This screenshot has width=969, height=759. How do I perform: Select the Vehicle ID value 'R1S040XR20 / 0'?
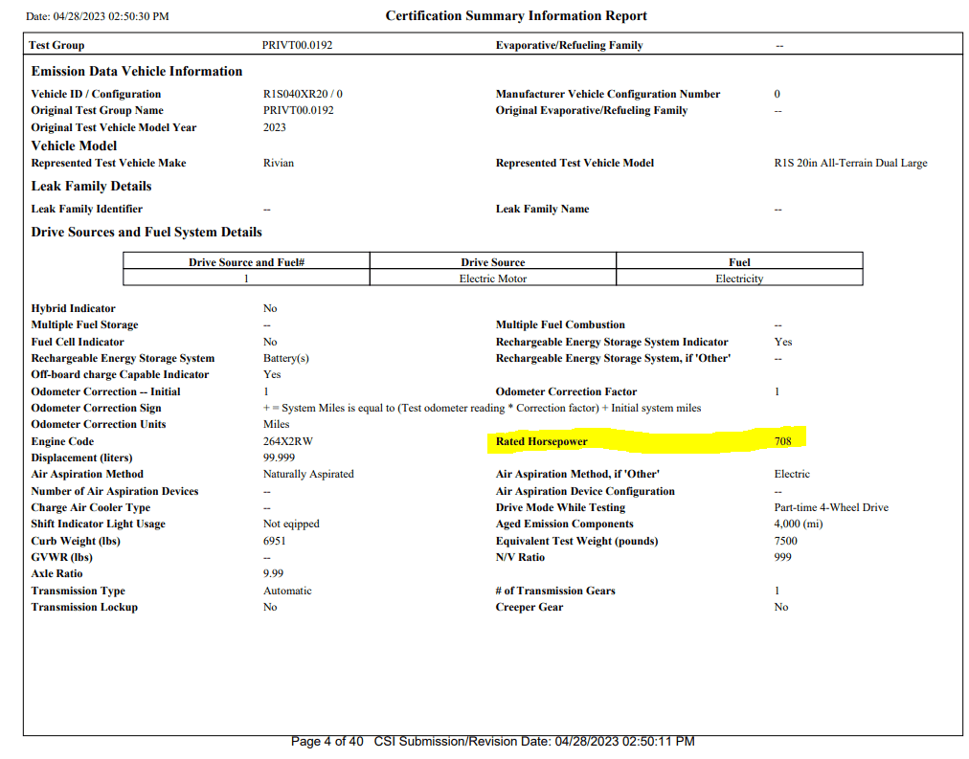303,94
